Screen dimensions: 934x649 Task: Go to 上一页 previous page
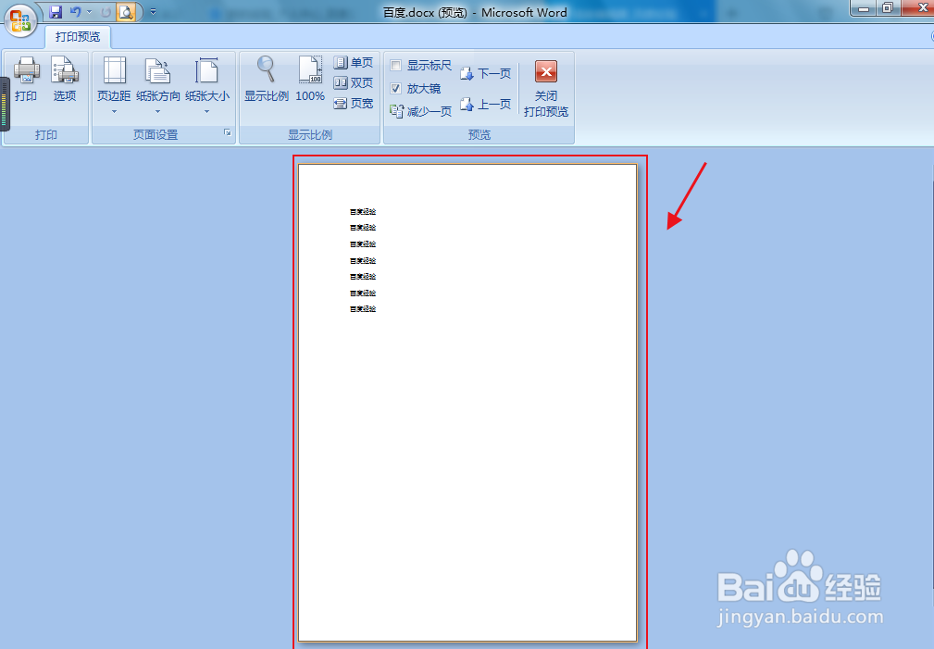(485, 105)
